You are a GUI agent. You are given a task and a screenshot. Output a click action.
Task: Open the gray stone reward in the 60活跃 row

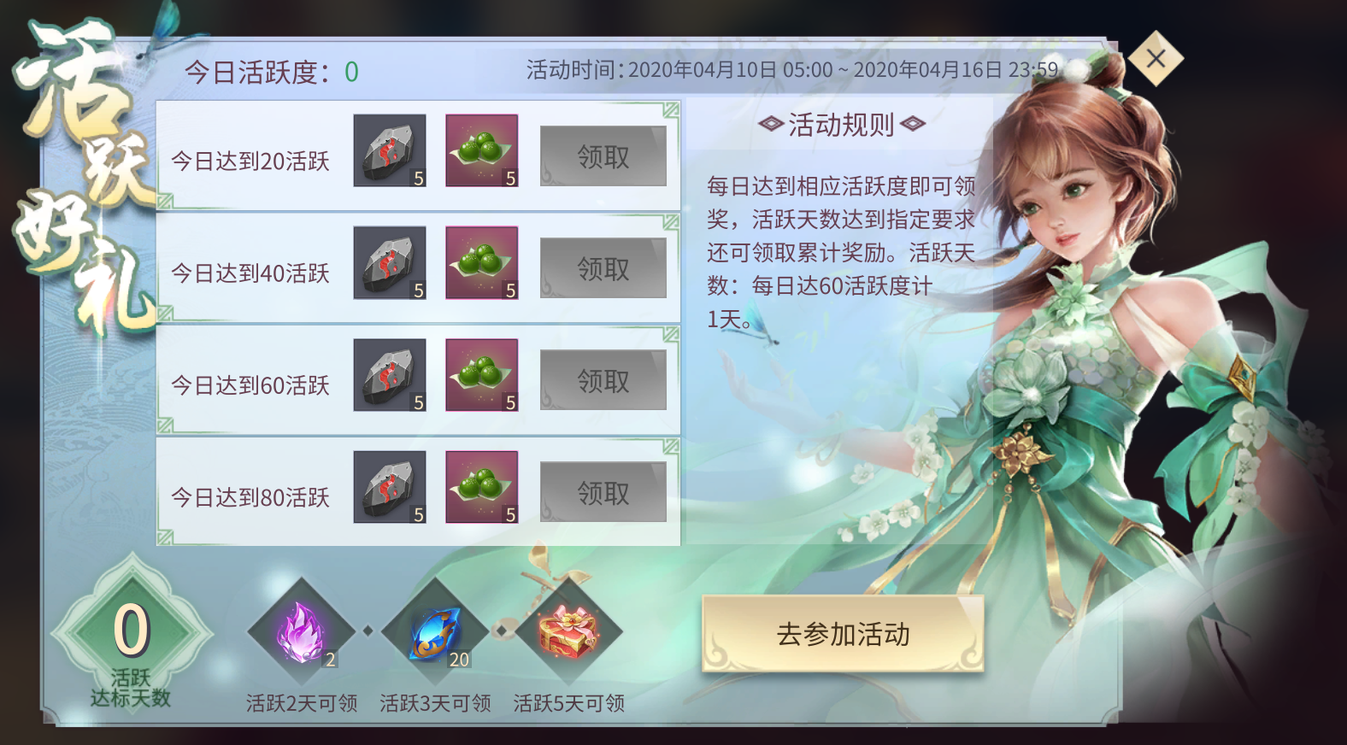point(390,375)
